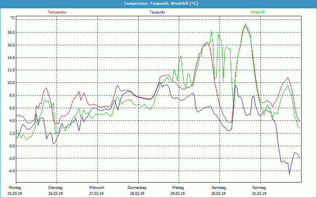Click the Mittwoch day label
317x198 pixels.
click(x=97, y=188)
